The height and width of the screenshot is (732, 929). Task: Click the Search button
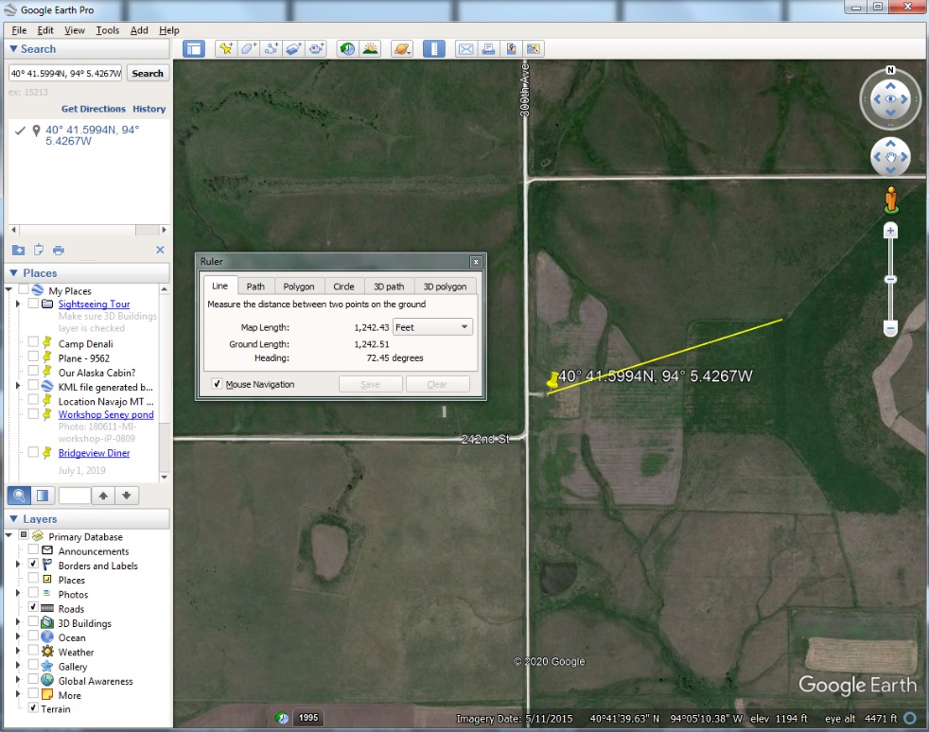(148, 73)
